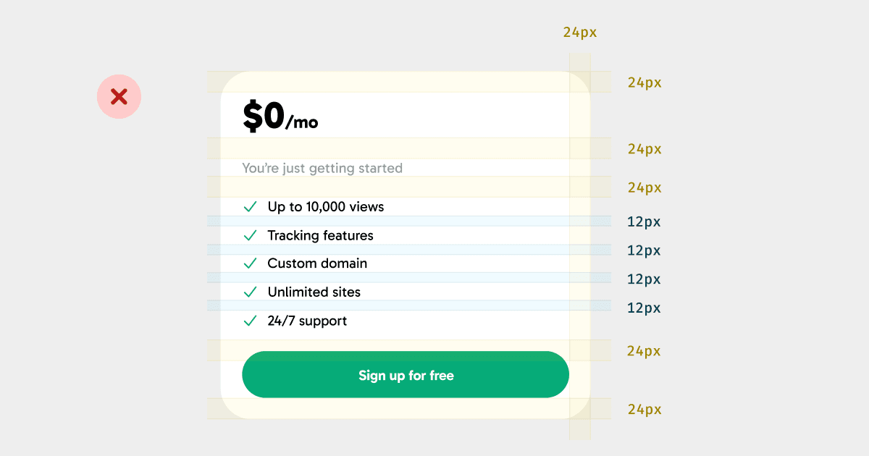The height and width of the screenshot is (456, 869).
Task: Click the "Up to 10,000 views" feature text
Action: (326, 207)
